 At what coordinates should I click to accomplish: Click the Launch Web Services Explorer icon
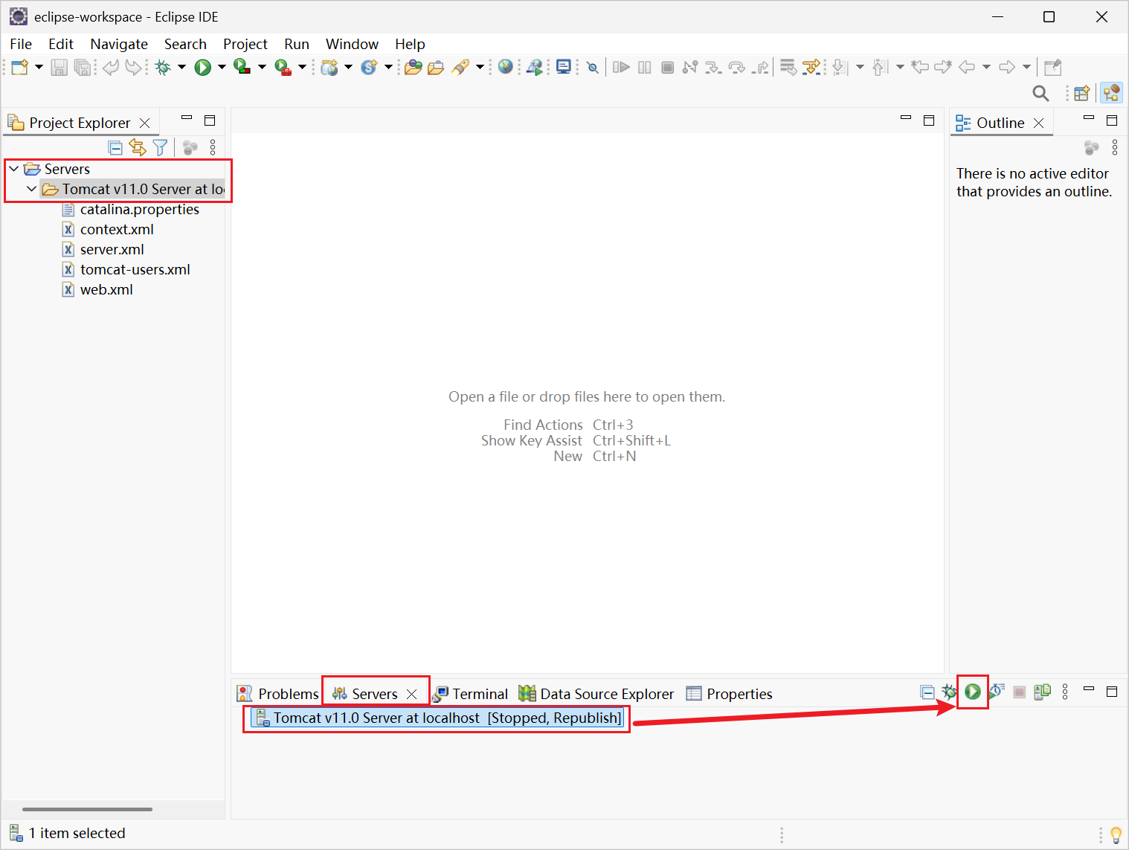[x=535, y=68]
